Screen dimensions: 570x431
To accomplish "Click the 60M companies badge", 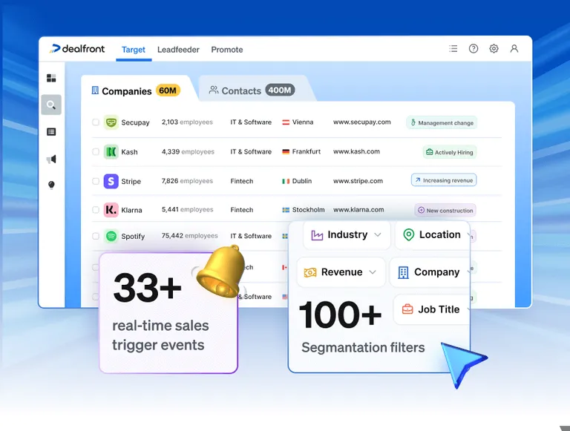I will (x=168, y=91).
